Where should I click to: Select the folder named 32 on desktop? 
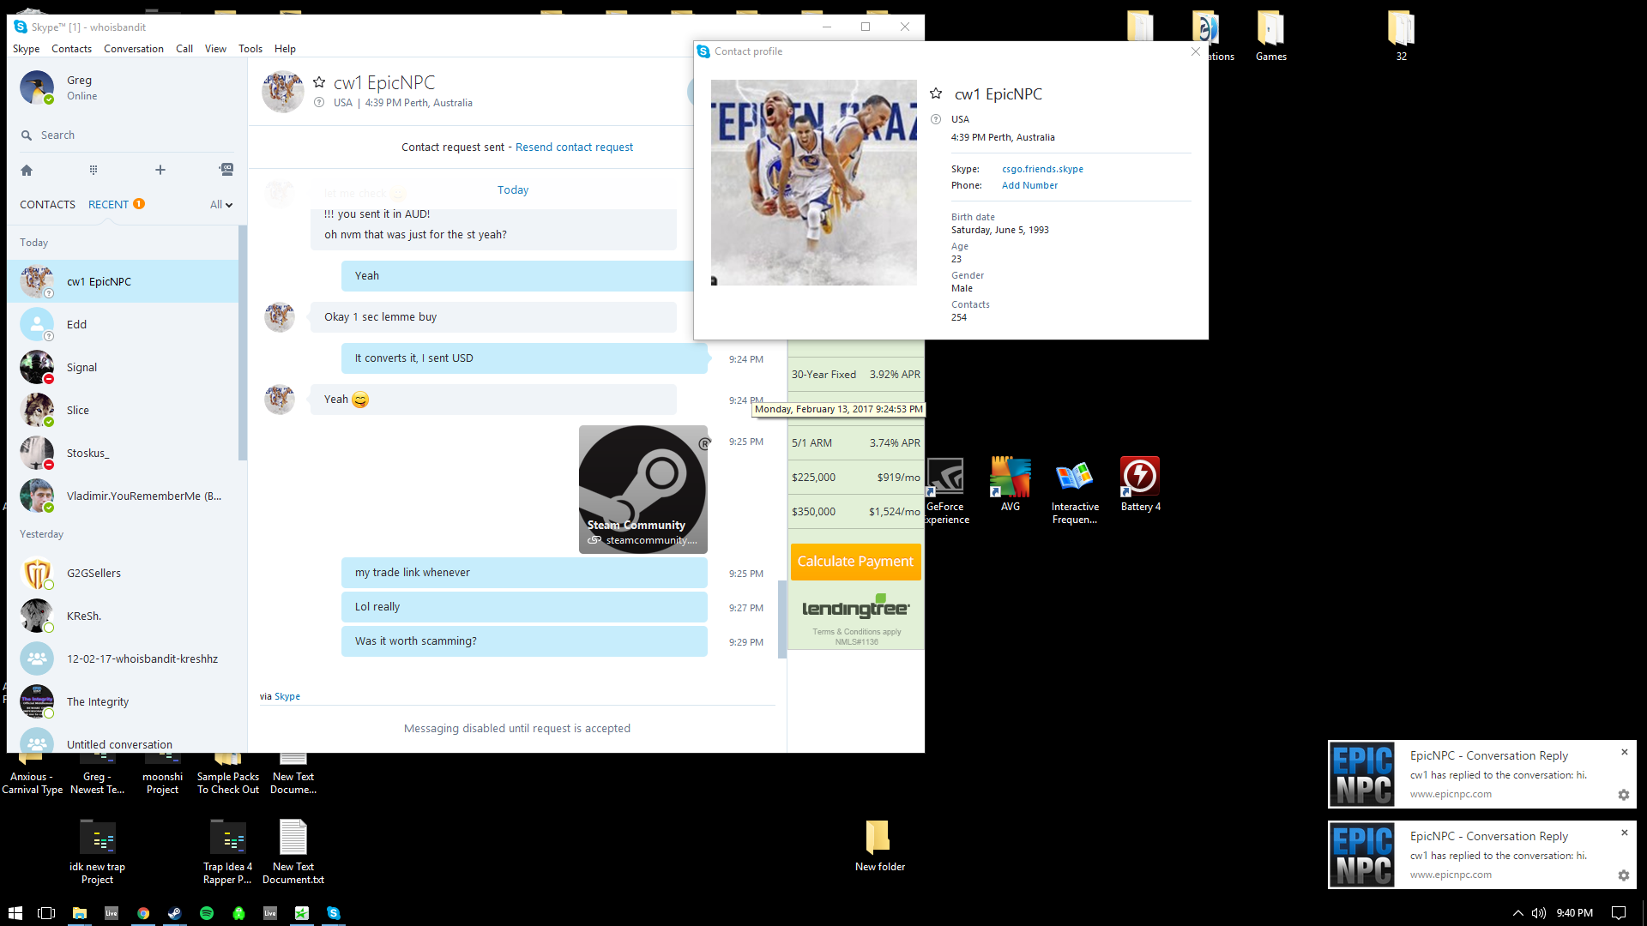[x=1401, y=36]
